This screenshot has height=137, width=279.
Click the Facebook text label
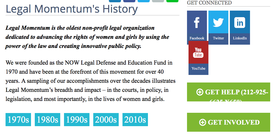point(197,38)
